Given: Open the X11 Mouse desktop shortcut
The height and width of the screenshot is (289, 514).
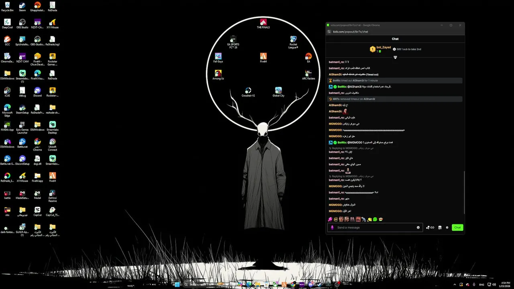Looking at the screenshot, I should pyautogui.click(x=53, y=24).
